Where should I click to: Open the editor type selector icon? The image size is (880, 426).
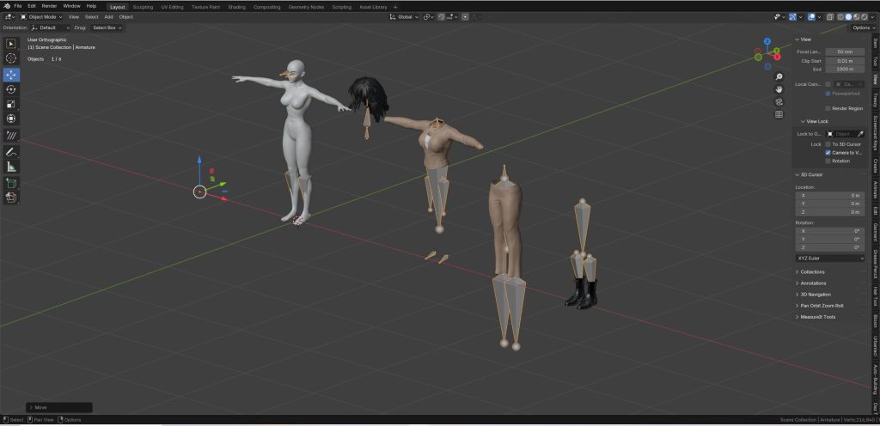pos(9,17)
